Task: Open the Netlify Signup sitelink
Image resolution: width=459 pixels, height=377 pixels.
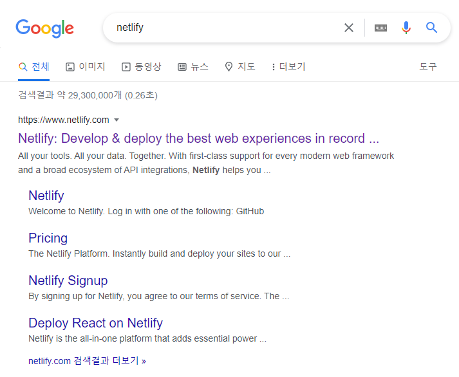Action: pos(68,280)
